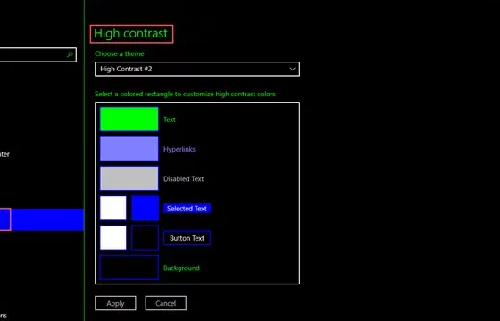Image resolution: width=500 pixels, height=321 pixels.
Task: Pick the white Selected Text foreground swatch
Action: coord(113,208)
